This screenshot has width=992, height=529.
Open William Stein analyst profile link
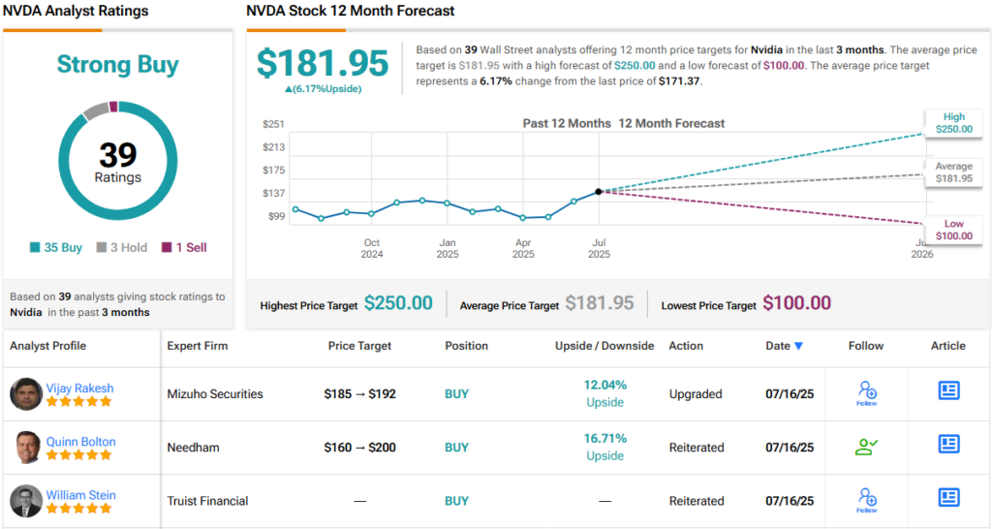pyautogui.click(x=80, y=495)
